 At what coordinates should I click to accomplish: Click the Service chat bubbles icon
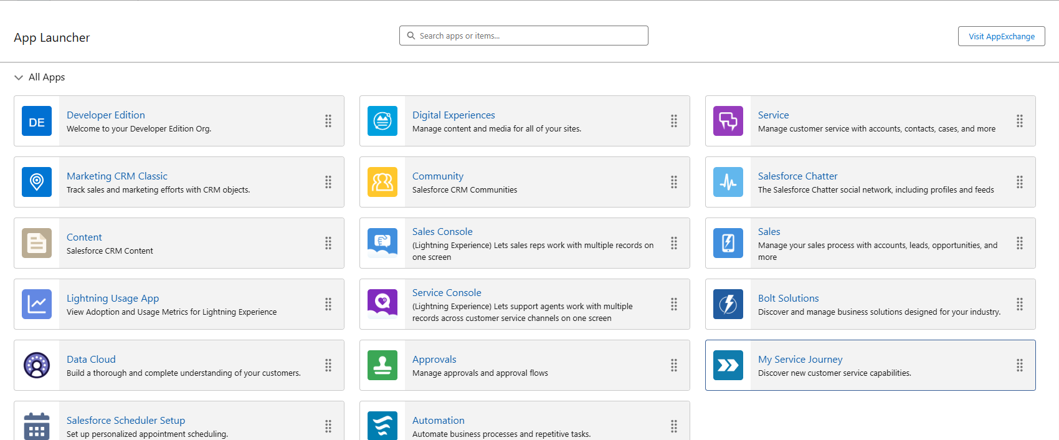(x=728, y=121)
